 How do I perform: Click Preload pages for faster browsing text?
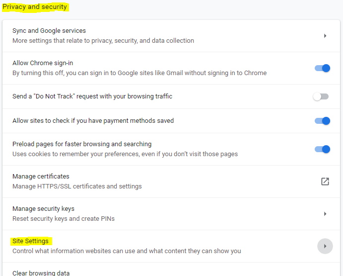(x=82, y=144)
